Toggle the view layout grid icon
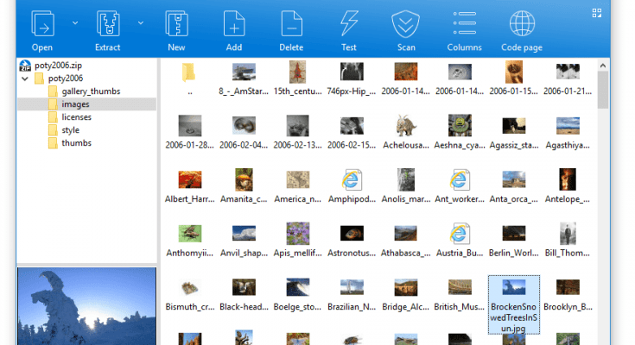 (x=596, y=13)
